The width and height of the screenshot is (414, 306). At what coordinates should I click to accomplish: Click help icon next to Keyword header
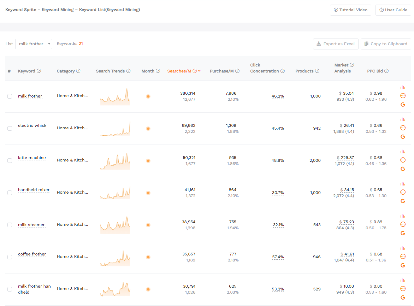click(x=39, y=71)
